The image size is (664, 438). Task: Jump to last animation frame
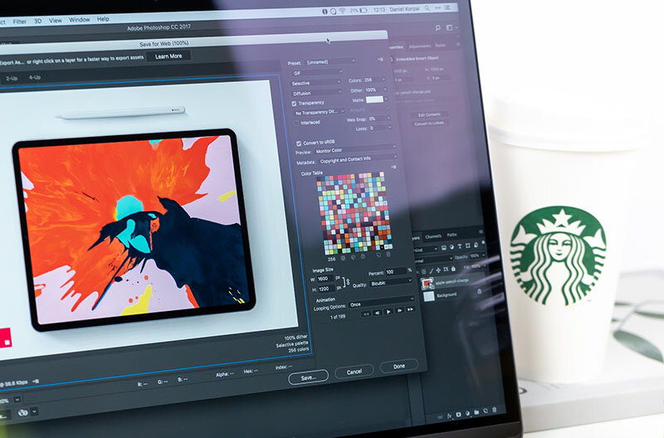[x=410, y=309]
